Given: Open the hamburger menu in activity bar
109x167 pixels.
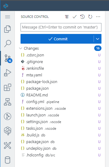Looking at the screenshot, I should (8, 17).
